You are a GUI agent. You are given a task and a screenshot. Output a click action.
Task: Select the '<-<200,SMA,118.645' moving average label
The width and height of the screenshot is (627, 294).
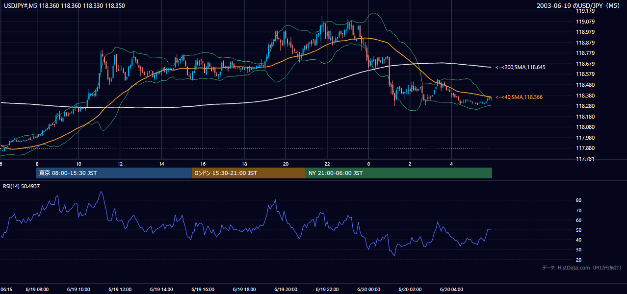click(521, 67)
